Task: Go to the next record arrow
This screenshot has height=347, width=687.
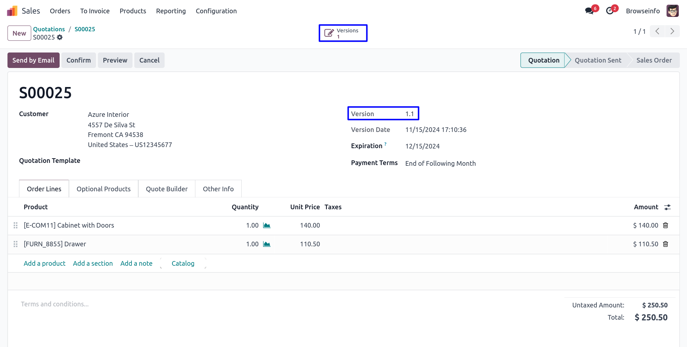Action: (672, 31)
